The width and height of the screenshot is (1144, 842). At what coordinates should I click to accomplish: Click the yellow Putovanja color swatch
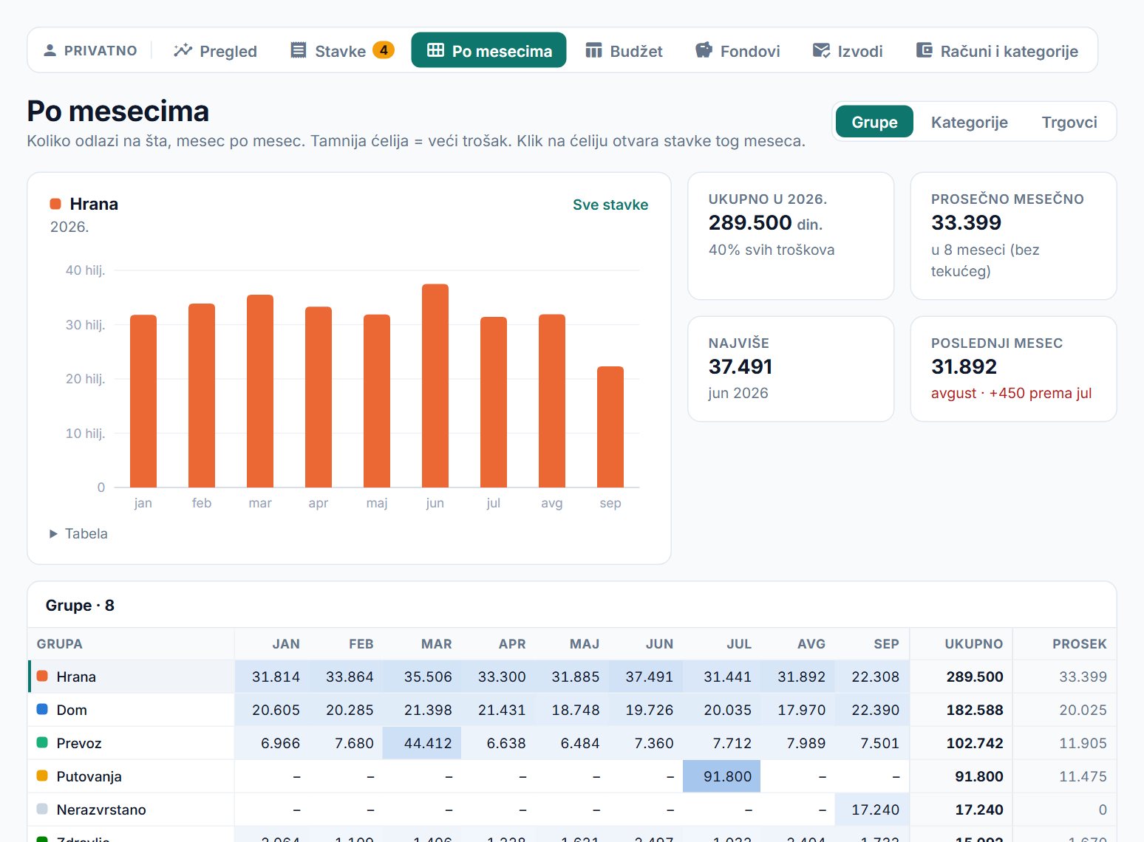click(42, 776)
